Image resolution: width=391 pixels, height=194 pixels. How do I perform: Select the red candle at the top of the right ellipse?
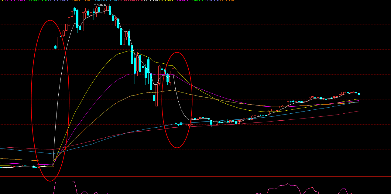173,71
